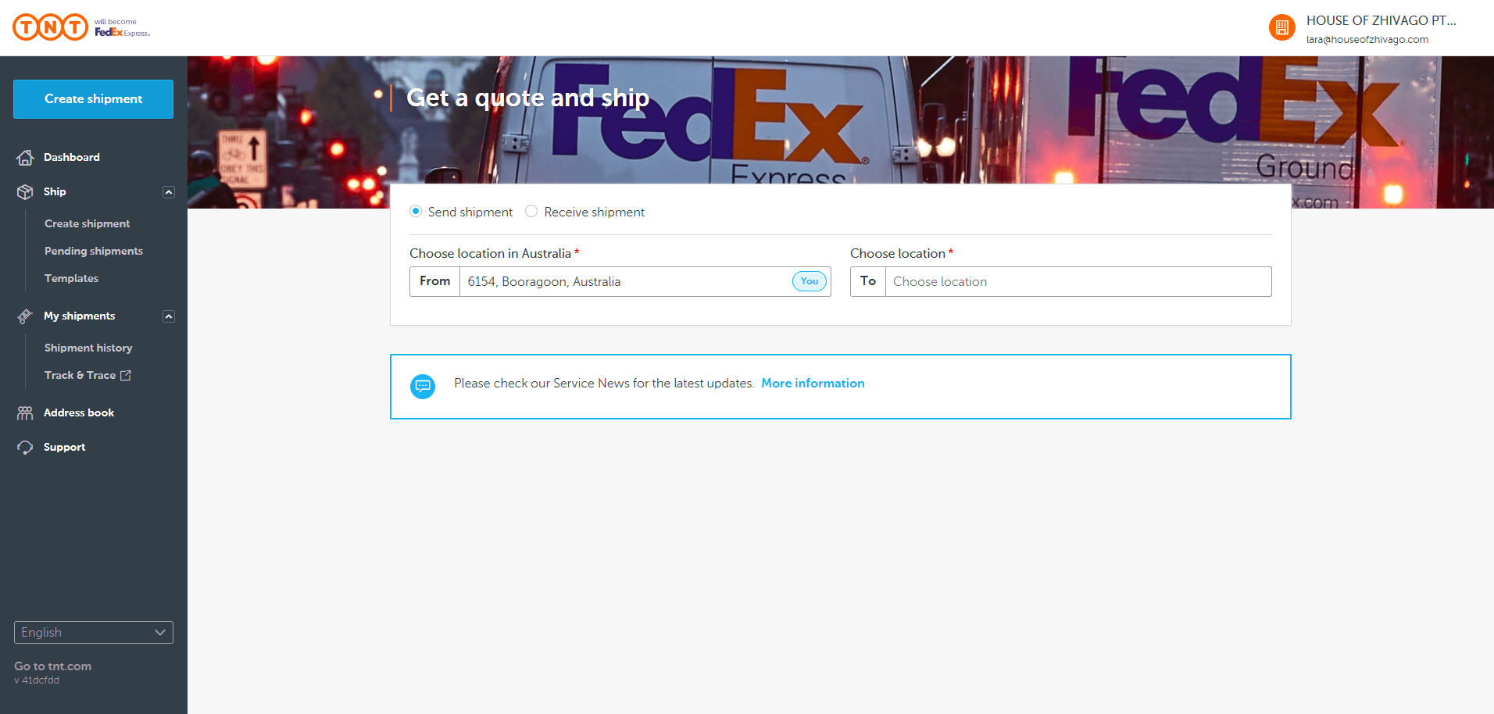Open the Support page
Viewport: 1494px width, 714px height.
(x=64, y=448)
